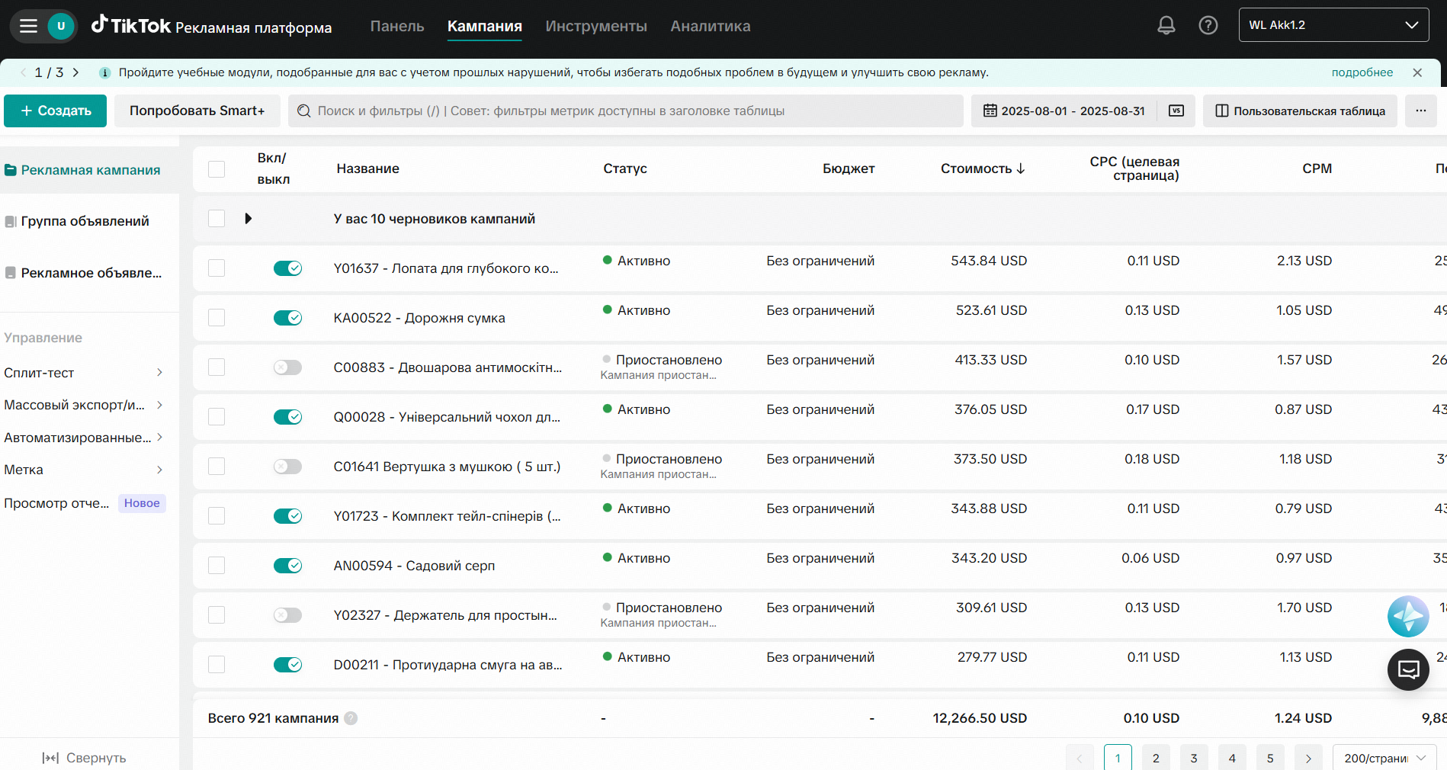Open Просмотр отчетов in sidebar

point(56,503)
